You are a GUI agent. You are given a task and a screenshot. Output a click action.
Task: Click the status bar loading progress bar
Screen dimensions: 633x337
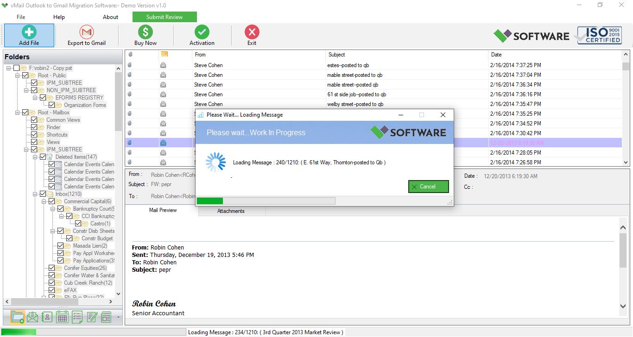coord(94,332)
